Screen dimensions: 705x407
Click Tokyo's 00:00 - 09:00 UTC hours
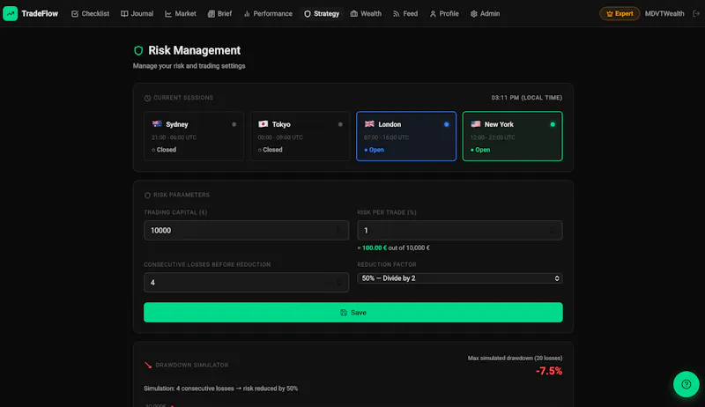[x=280, y=137]
